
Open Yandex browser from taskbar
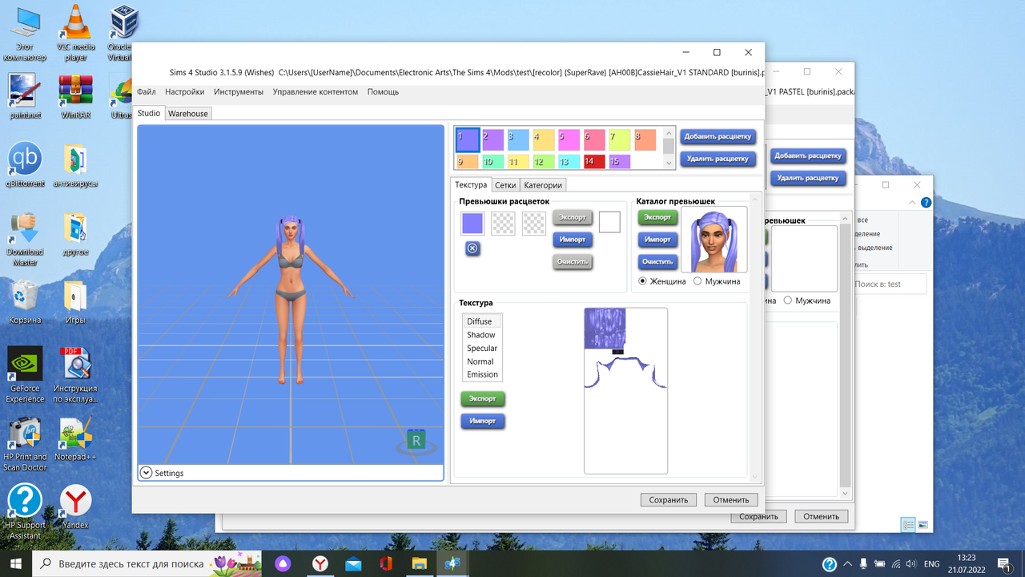pos(320,564)
